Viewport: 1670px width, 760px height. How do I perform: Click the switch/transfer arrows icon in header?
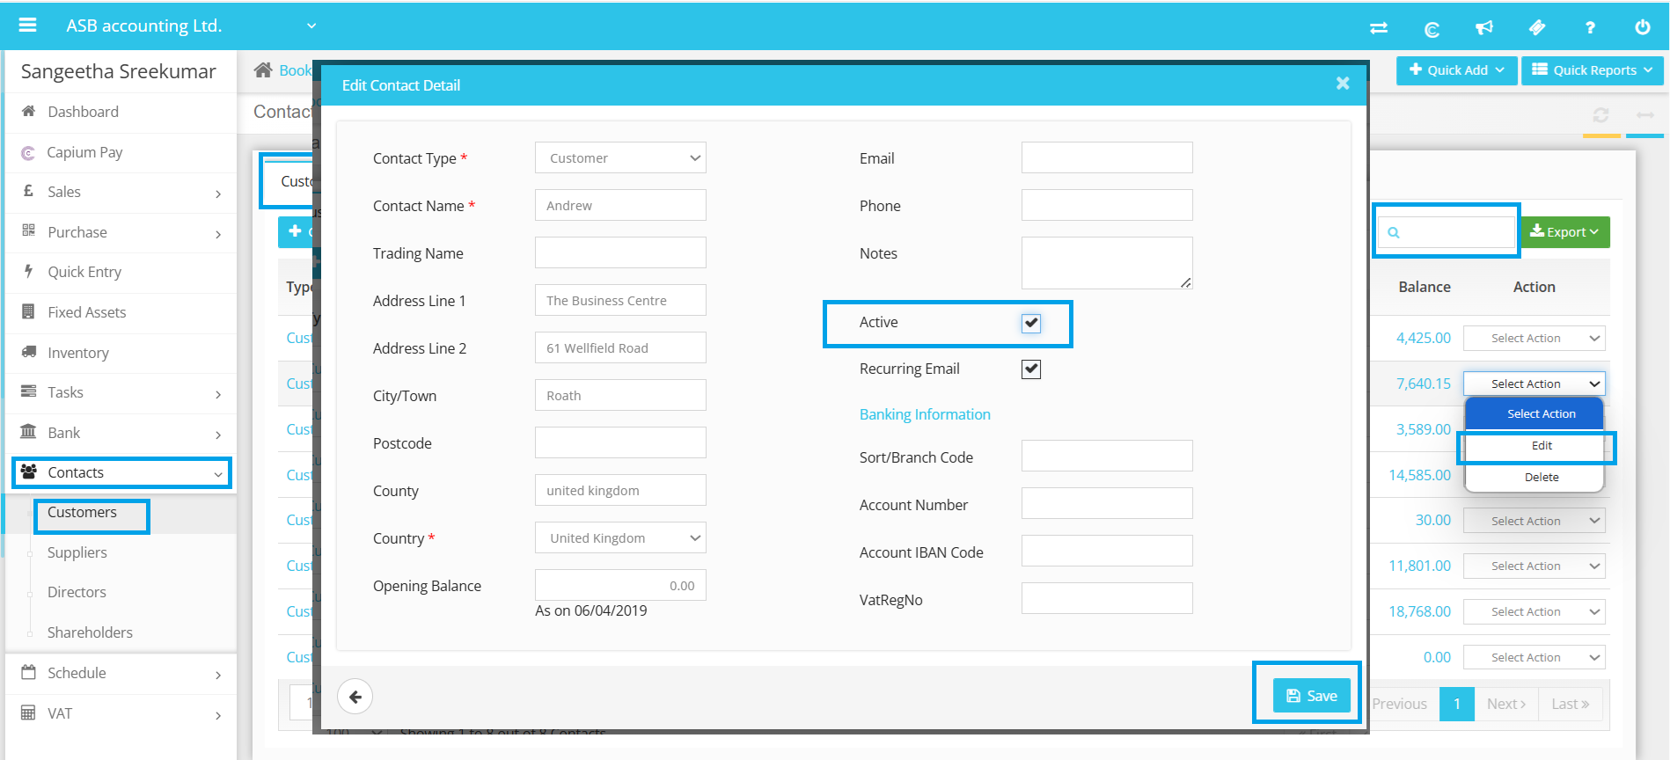coord(1379,28)
